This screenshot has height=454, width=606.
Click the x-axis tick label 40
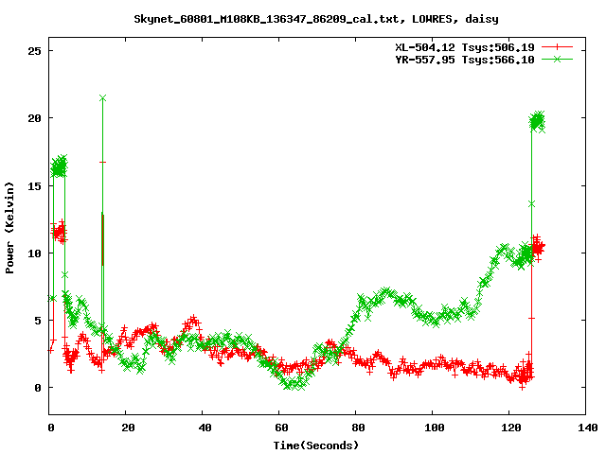[205, 428]
